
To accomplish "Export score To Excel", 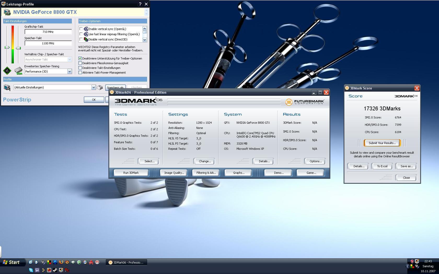I will (382, 166).
